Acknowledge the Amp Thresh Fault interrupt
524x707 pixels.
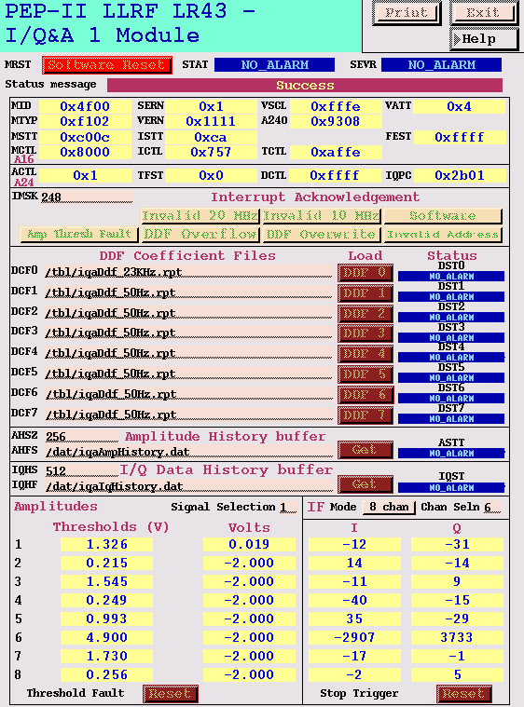pos(79,235)
